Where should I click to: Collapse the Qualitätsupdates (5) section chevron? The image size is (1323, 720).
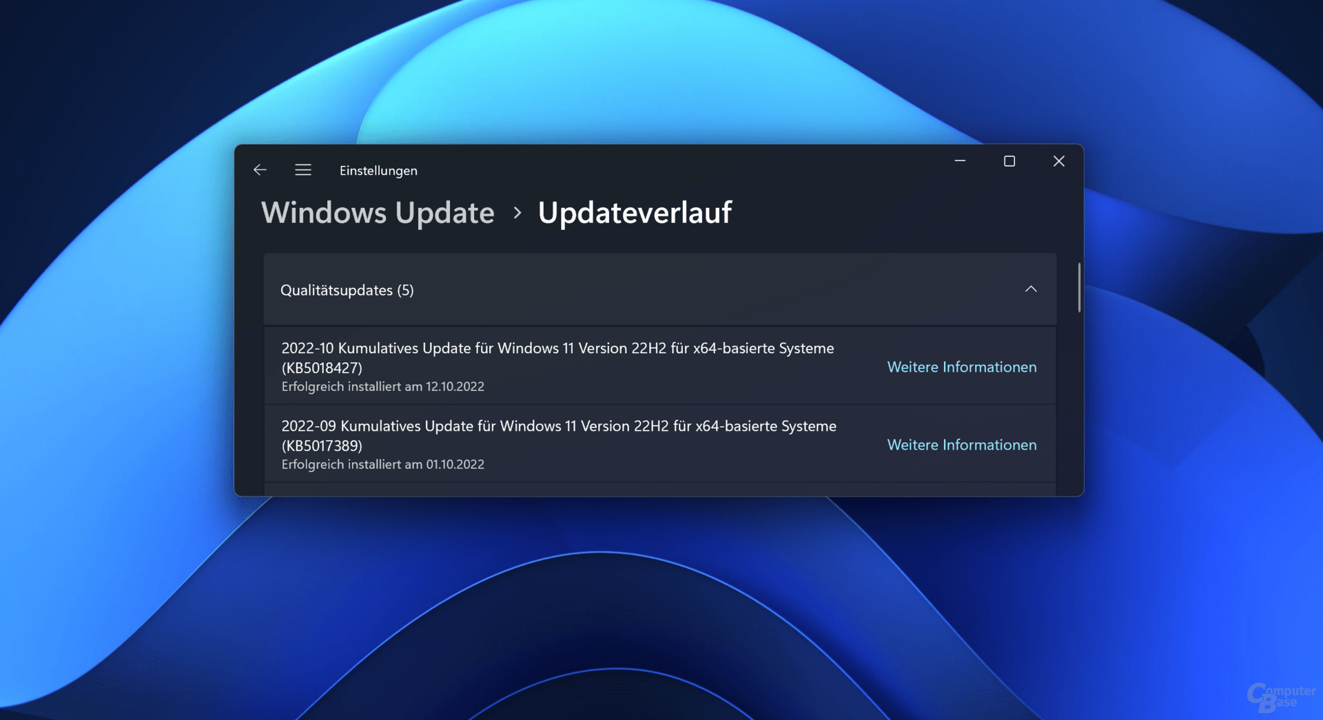coord(1031,289)
